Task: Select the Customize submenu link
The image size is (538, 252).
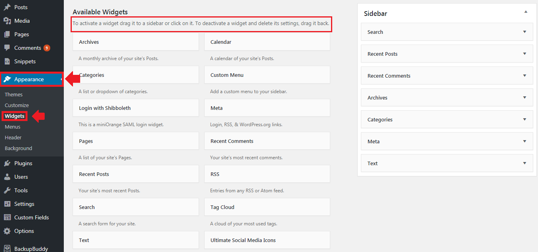Action: [17, 105]
